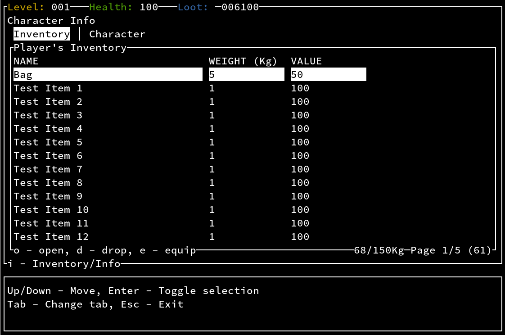
Task: Click the Page 1/5 indicator
Action: (435, 250)
